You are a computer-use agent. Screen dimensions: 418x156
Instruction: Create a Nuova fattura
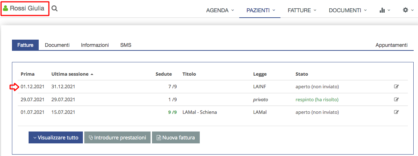[176, 138]
